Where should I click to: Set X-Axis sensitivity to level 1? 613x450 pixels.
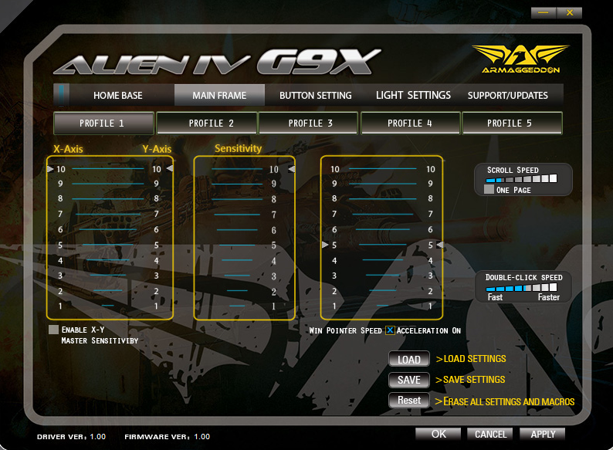[60, 306]
